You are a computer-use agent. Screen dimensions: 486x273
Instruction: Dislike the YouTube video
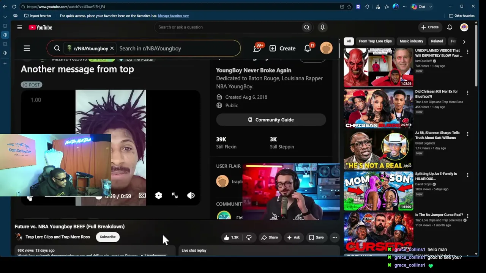pos(249,237)
